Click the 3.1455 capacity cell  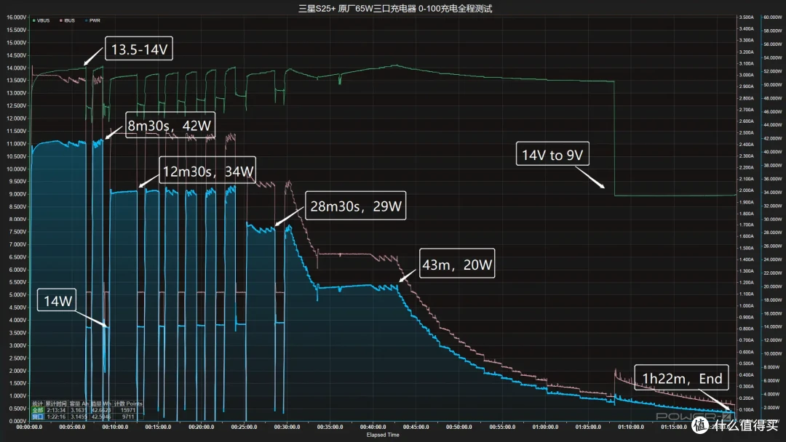coord(78,417)
